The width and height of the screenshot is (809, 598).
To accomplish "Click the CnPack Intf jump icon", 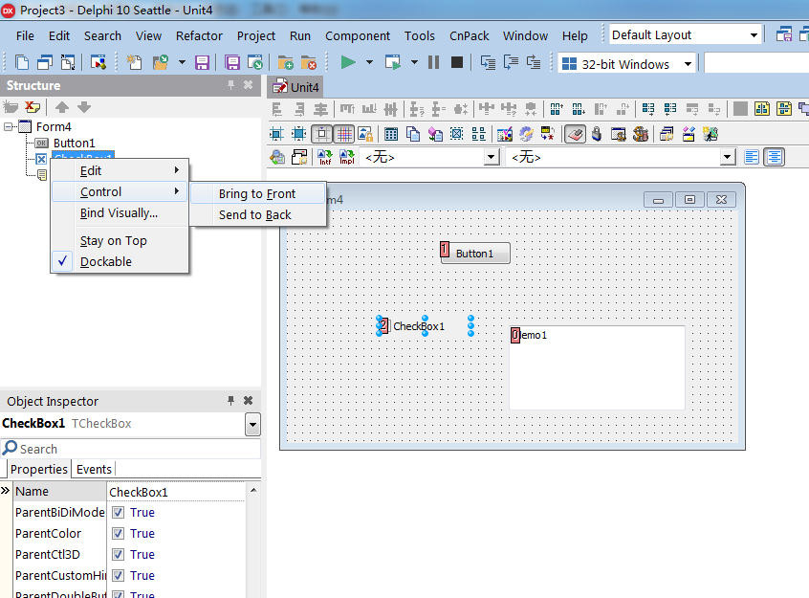I will [324, 157].
